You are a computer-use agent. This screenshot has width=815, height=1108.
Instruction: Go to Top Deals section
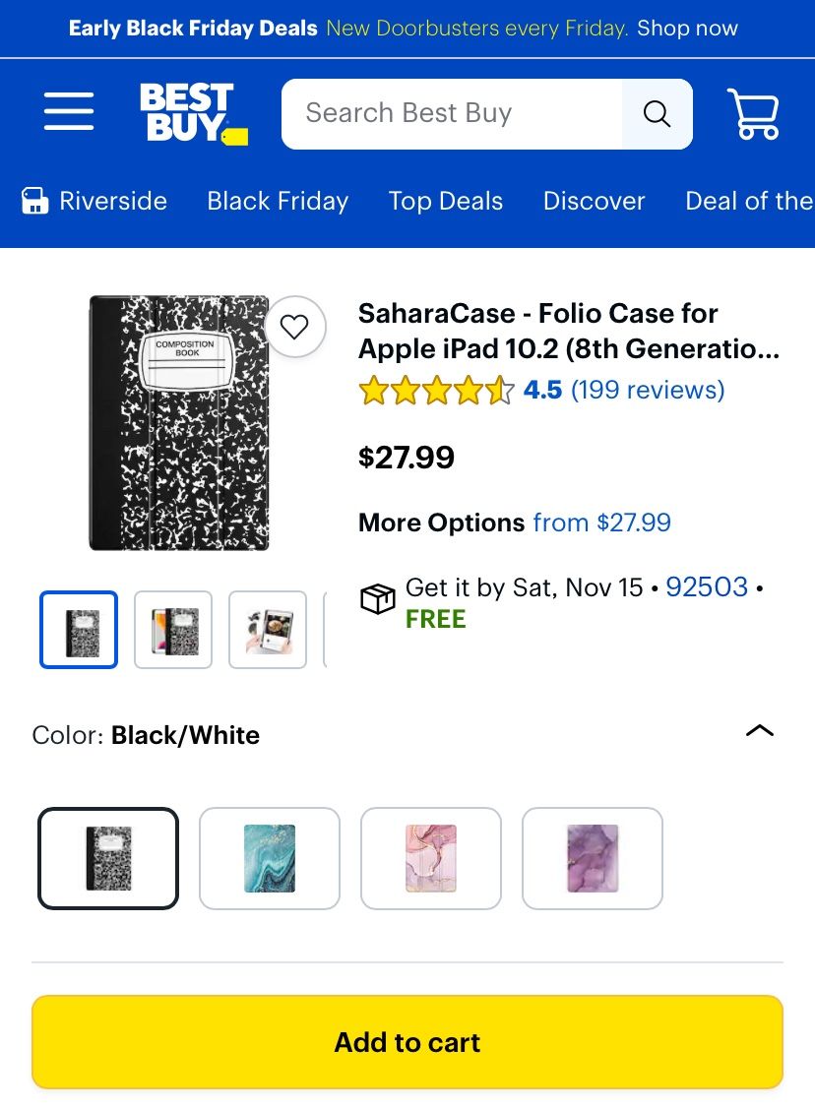445,201
